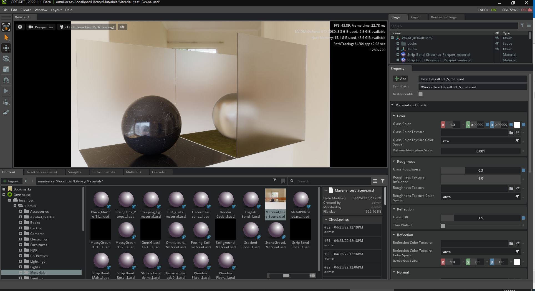The width and height of the screenshot is (535, 291).
Task: Collapse the Reflection section in Property panel
Action: pyautogui.click(x=393, y=235)
